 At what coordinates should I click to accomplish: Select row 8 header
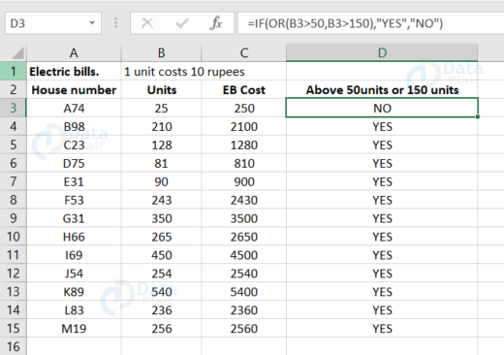coord(14,200)
